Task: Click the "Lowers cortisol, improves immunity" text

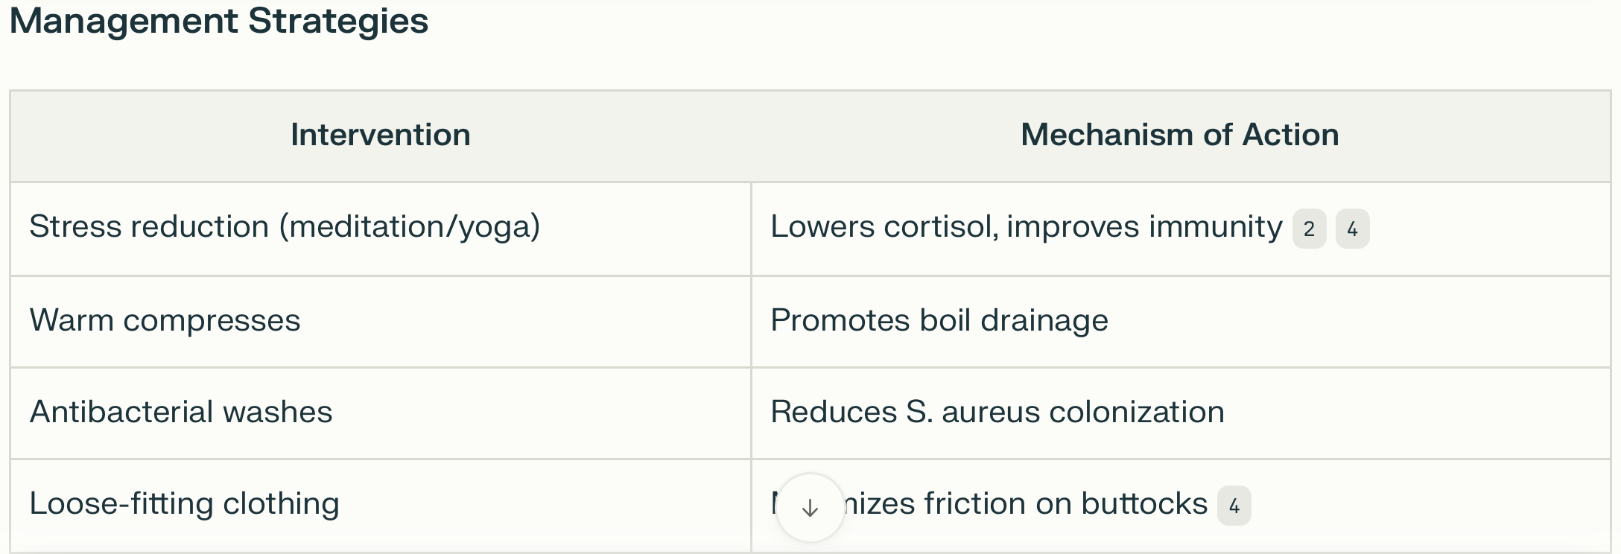Action: point(1027,227)
